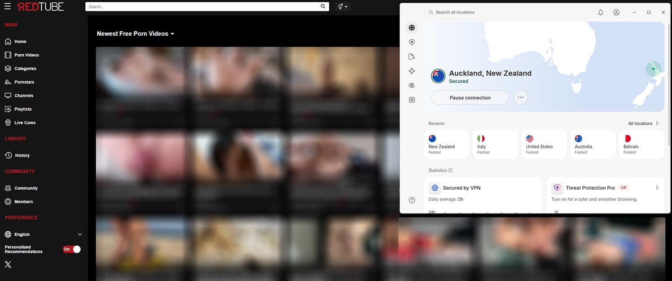
Task: Click the magnifier icon in the site search bar
Action: click(x=323, y=7)
